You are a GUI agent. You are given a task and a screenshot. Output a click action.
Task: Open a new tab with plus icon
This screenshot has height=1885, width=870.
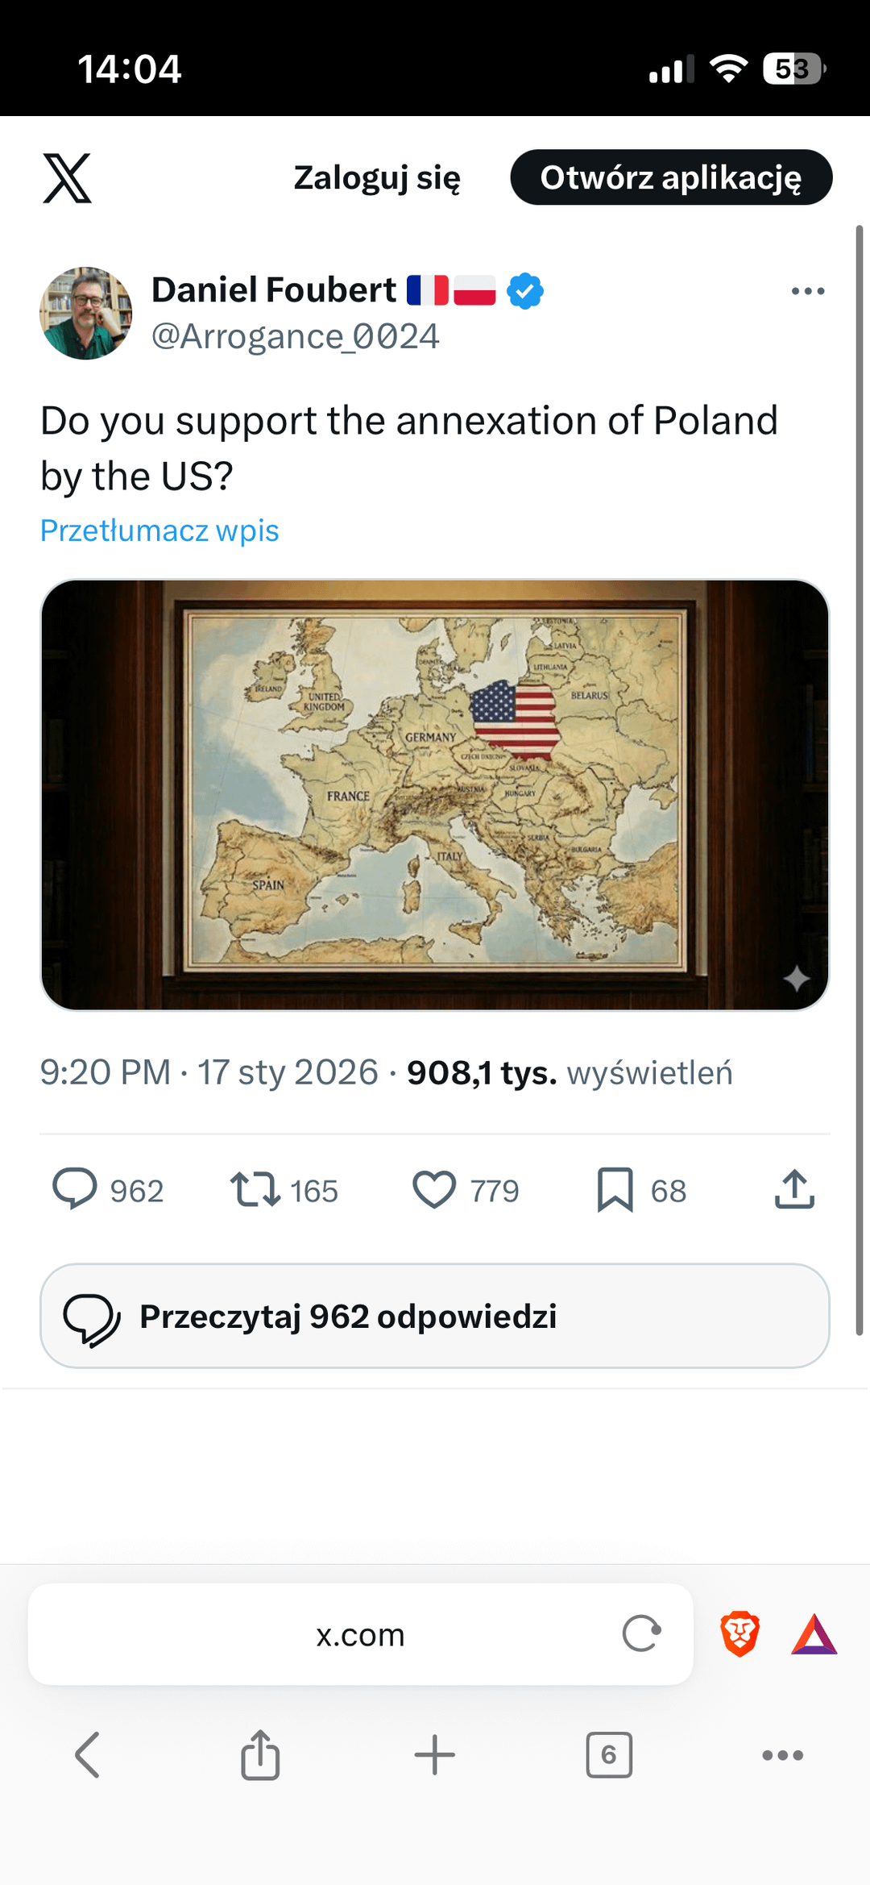435,1754
